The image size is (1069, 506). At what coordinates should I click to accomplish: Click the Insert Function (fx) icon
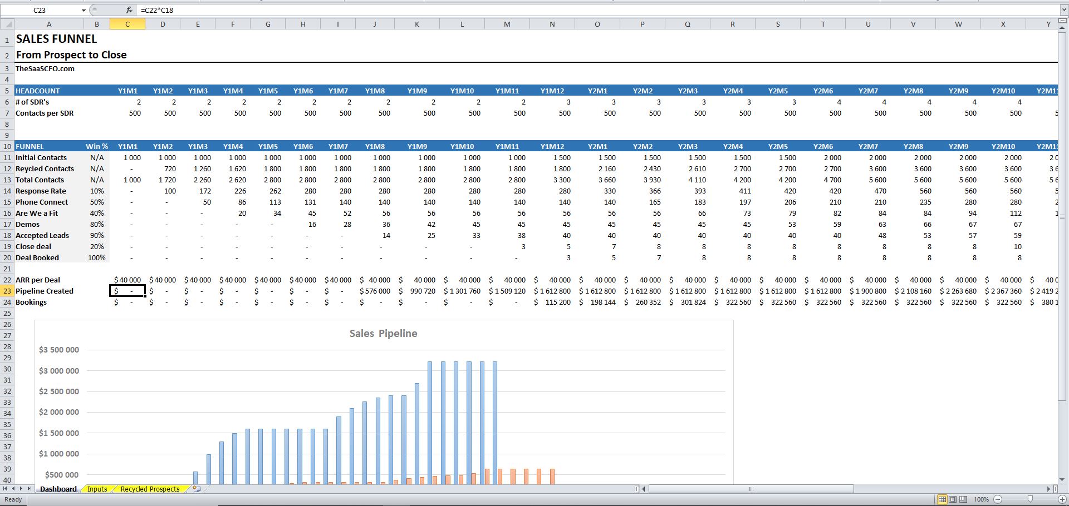pos(129,9)
